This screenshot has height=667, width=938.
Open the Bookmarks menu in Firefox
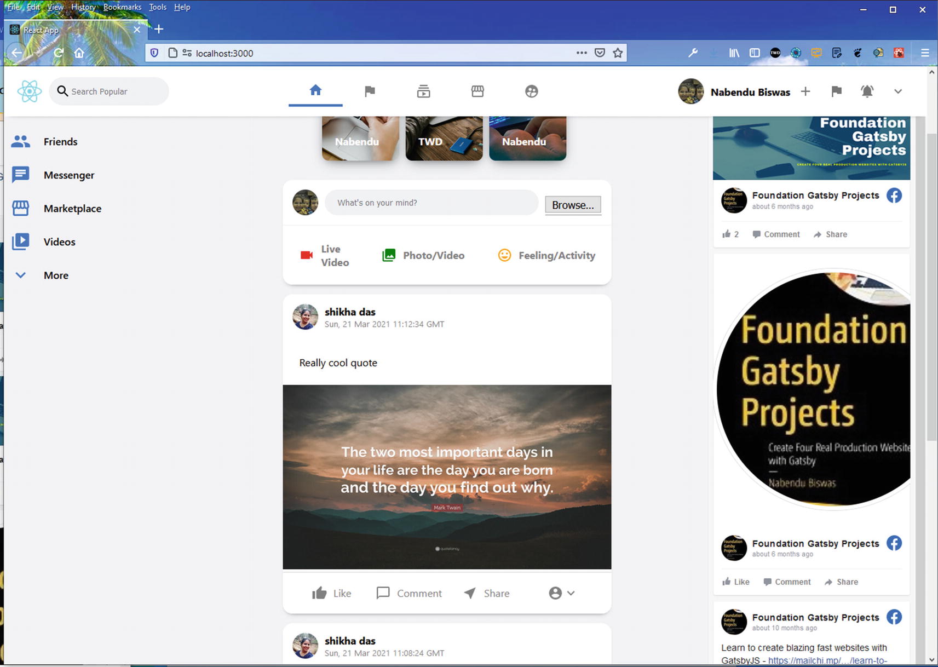pos(122,7)
